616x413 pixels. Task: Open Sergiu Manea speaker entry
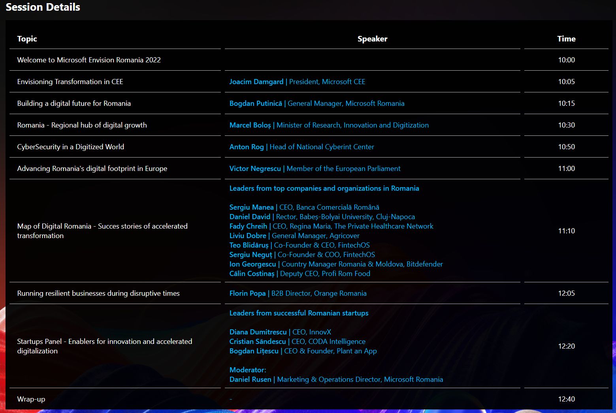pyautogui.click(x=304, y=207)
